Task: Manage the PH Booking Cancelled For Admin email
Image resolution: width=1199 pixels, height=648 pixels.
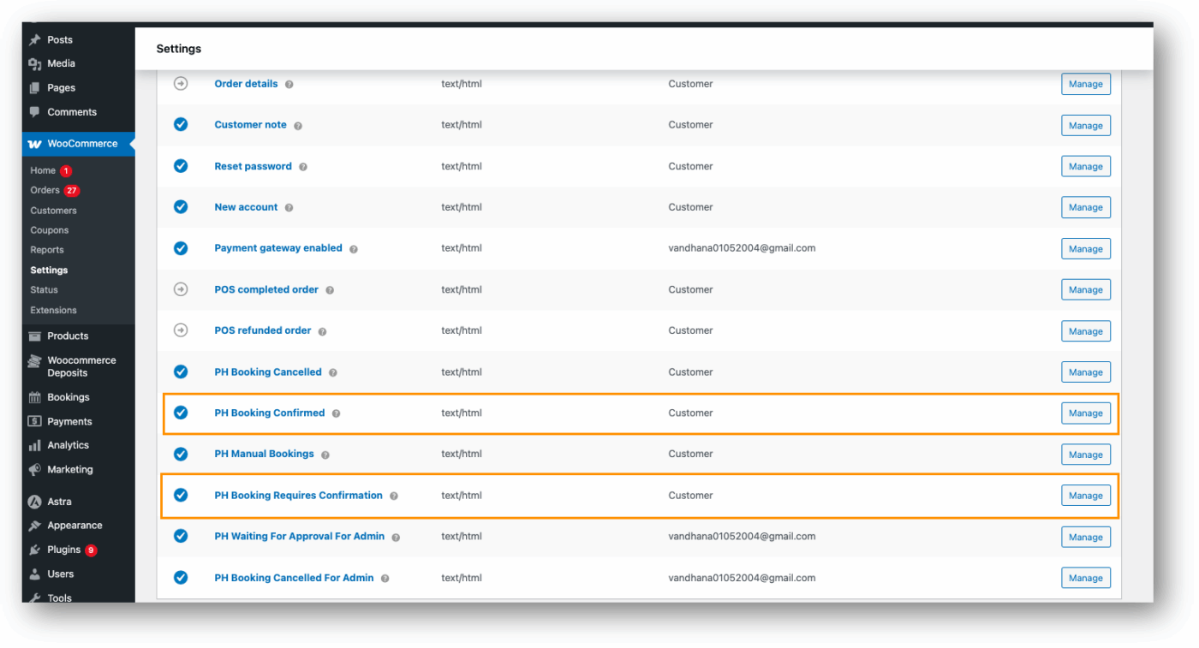Action: [1086, 578]
